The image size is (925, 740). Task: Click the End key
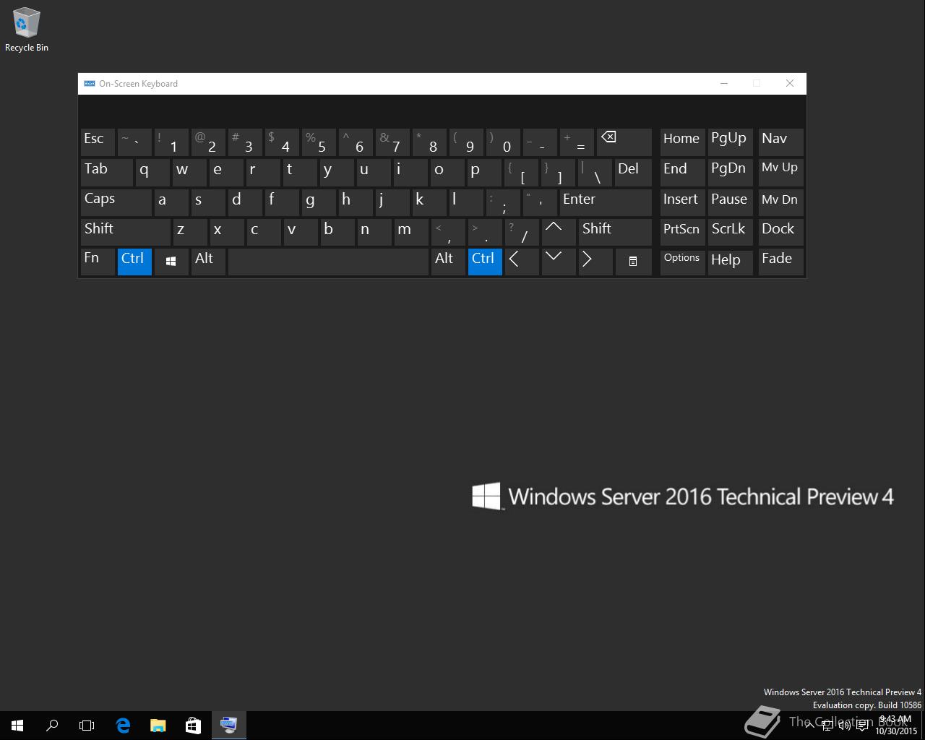(x=682, y=173)
